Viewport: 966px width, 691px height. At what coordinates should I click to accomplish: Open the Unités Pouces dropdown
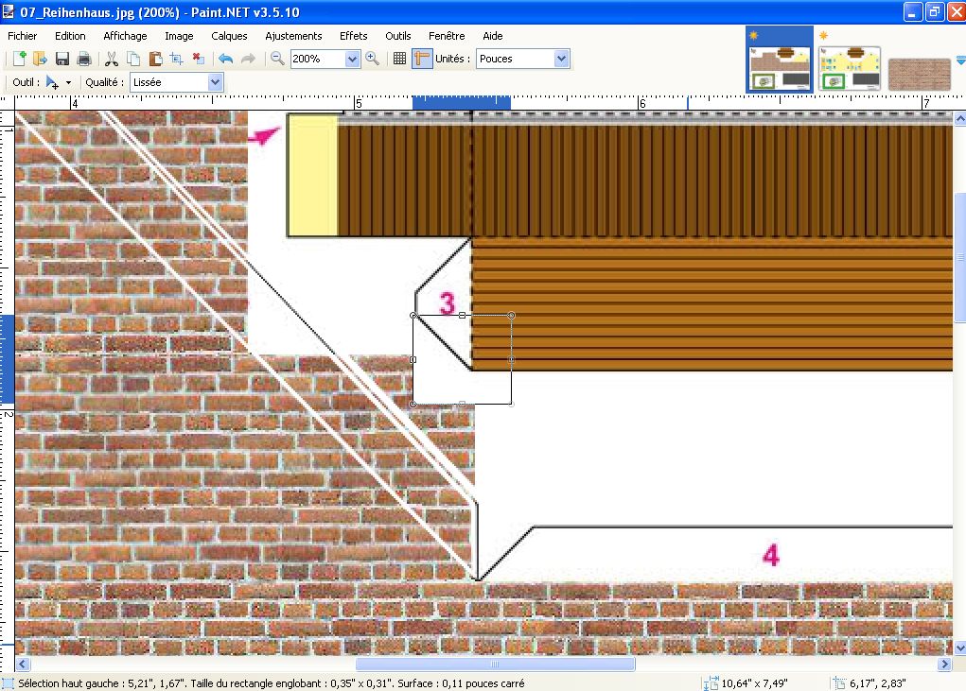coord(561,59)
